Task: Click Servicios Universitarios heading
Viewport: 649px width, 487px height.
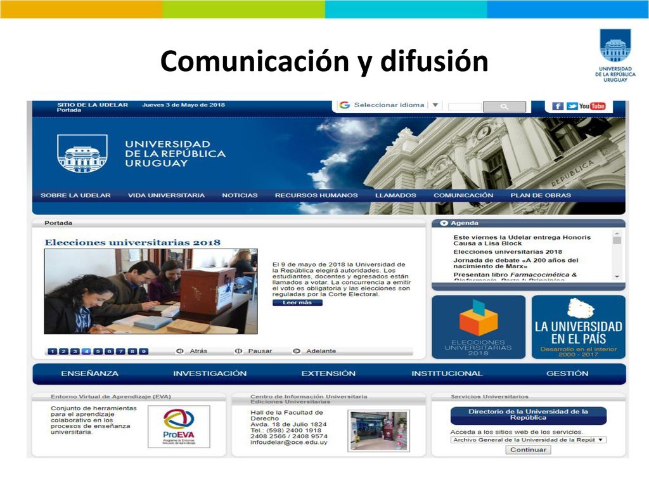Action: (490, 397)
